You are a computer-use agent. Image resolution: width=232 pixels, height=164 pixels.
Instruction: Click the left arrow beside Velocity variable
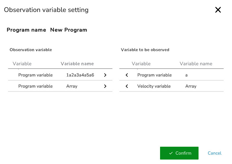point(127,86)
